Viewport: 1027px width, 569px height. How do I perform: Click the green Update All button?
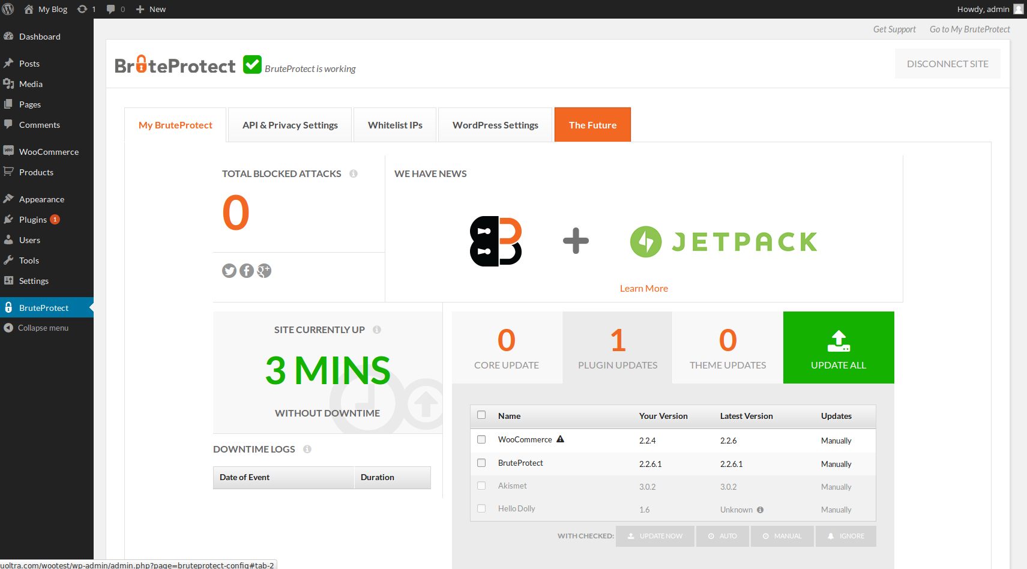[839, 348]
